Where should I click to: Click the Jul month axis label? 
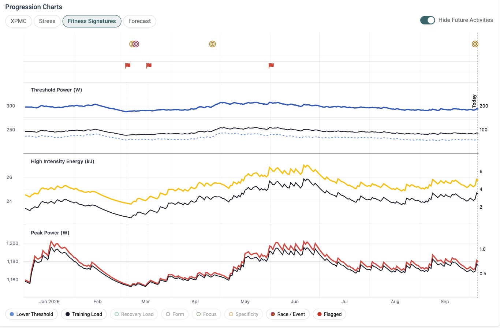point(344,302)
